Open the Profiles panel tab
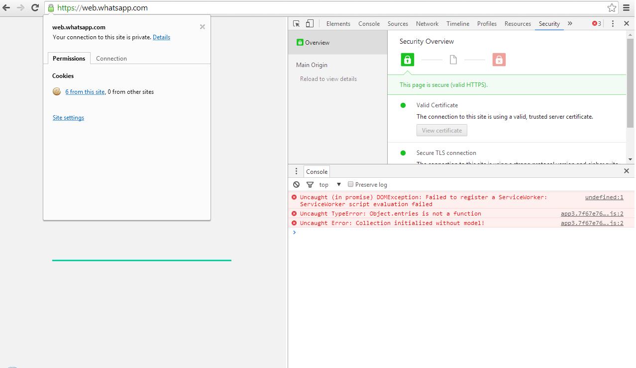The height and width of the screenshot is (368, 636). pyautogui.click(x=487, y=23)
